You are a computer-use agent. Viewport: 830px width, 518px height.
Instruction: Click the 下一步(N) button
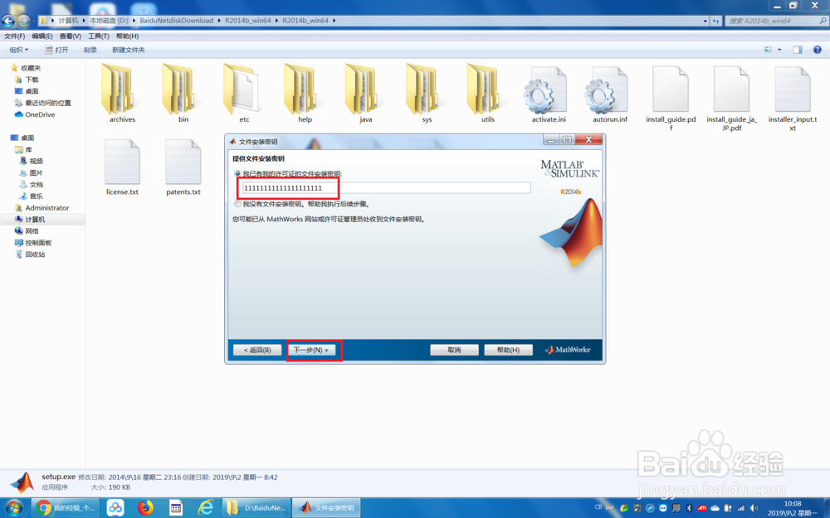[311, 350]
